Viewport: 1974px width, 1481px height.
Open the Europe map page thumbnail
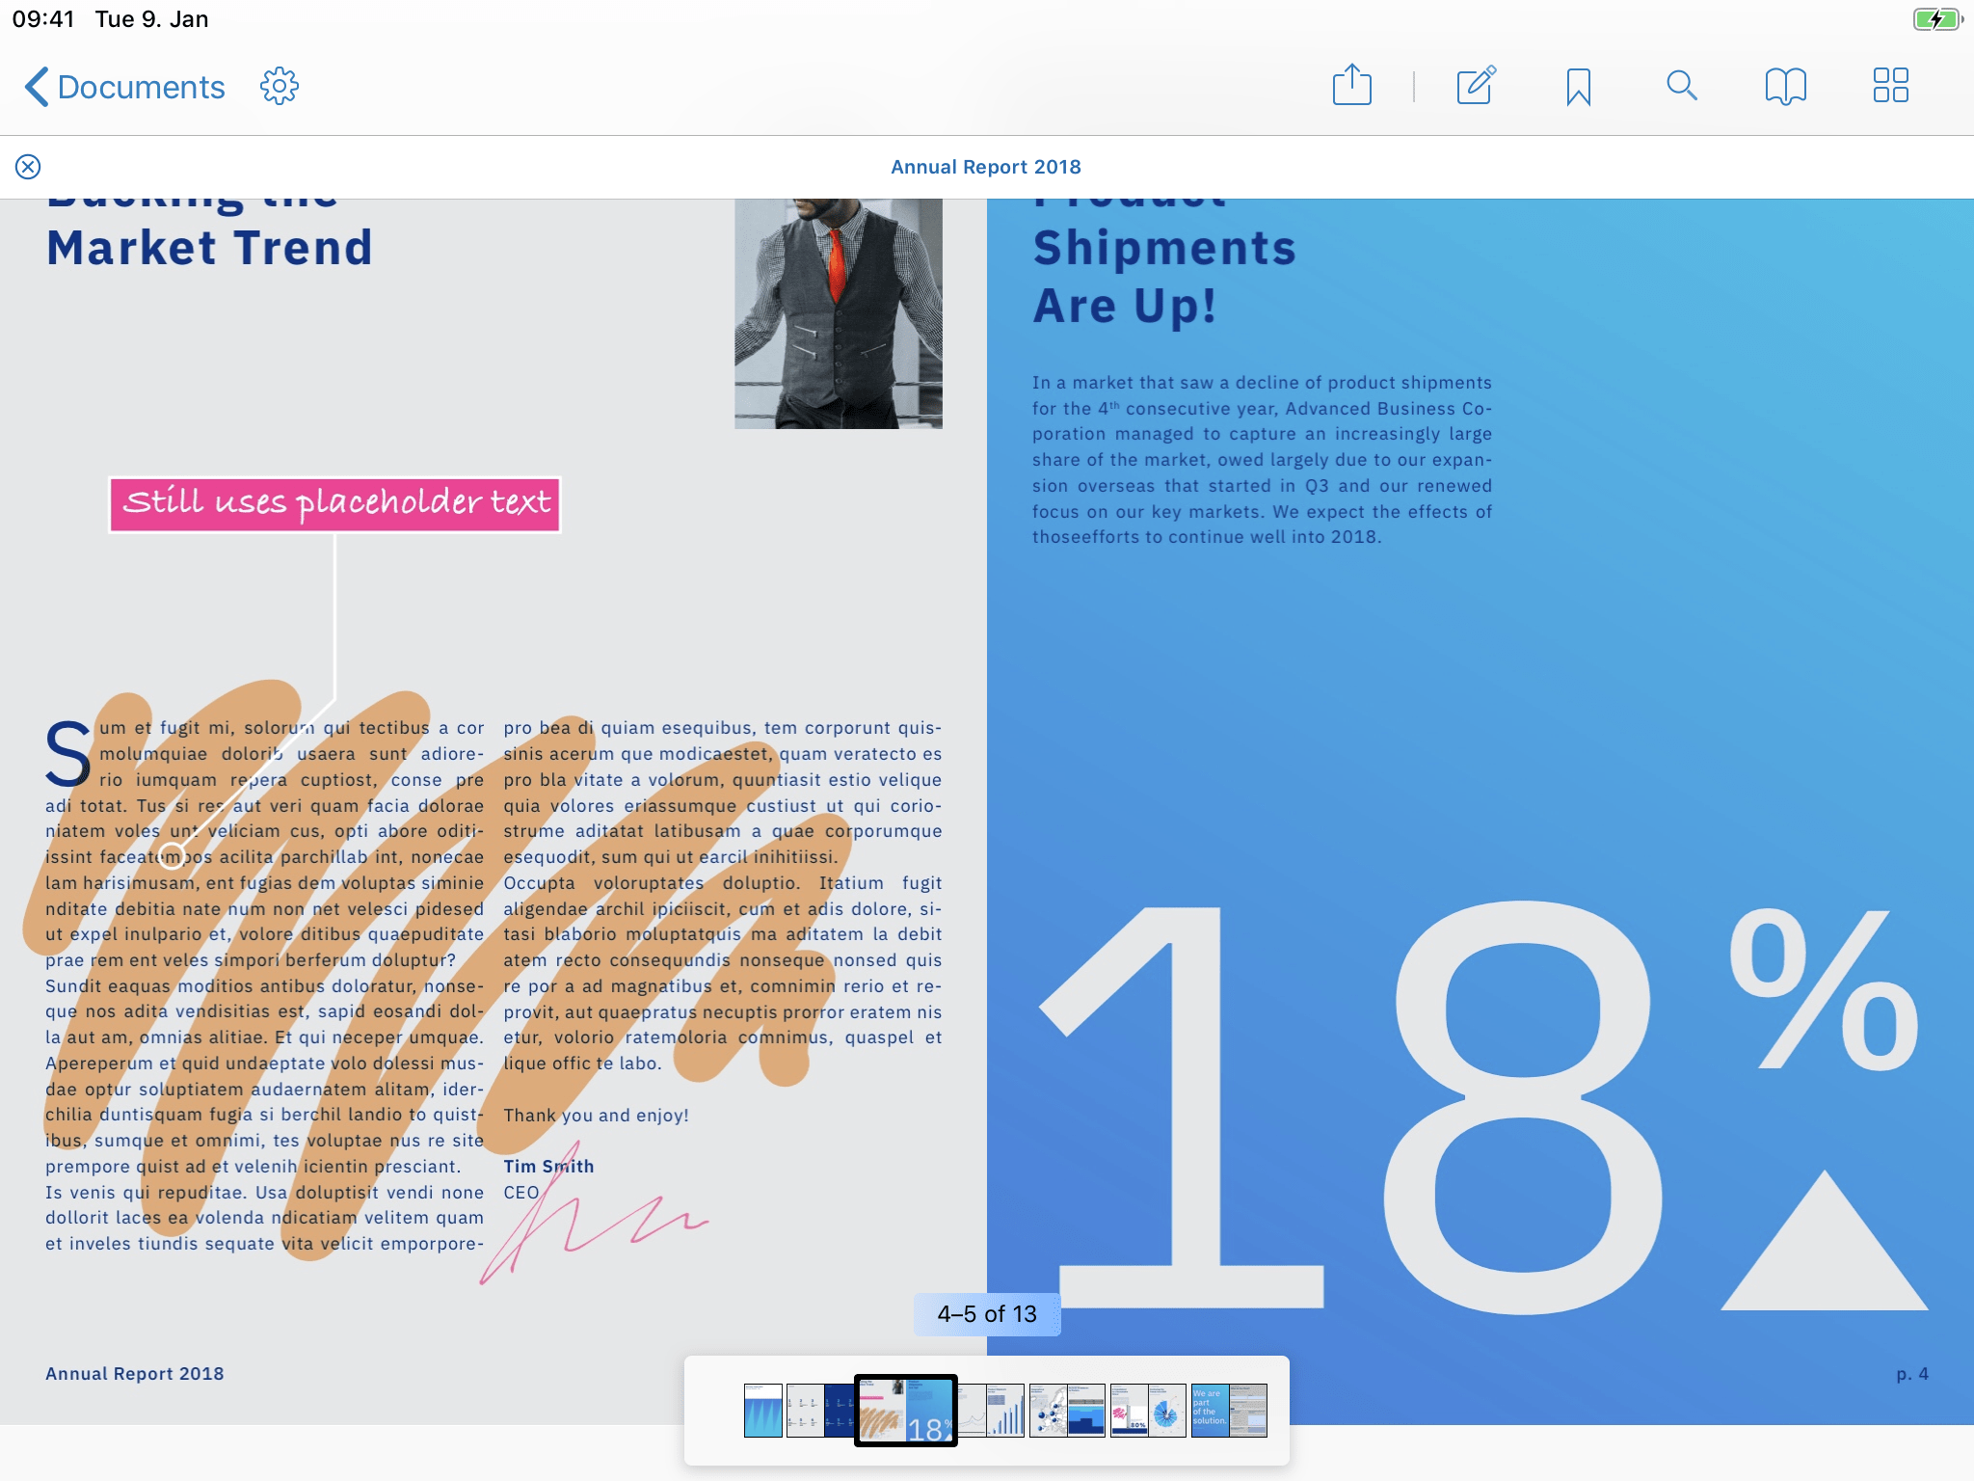click(1048, 1411)
